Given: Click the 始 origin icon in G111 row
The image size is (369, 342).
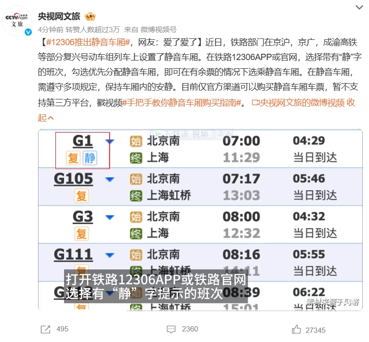Looking at the screenshot, I should pyautogui.click(x=136, y=255).
